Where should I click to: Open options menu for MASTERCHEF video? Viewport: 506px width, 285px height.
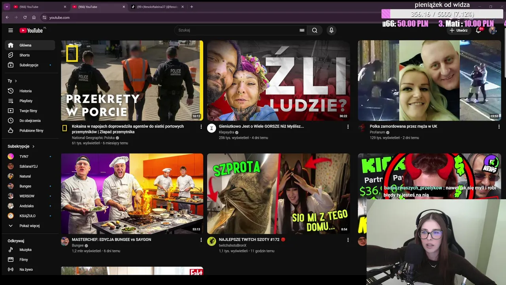click(x=201, y=240)
